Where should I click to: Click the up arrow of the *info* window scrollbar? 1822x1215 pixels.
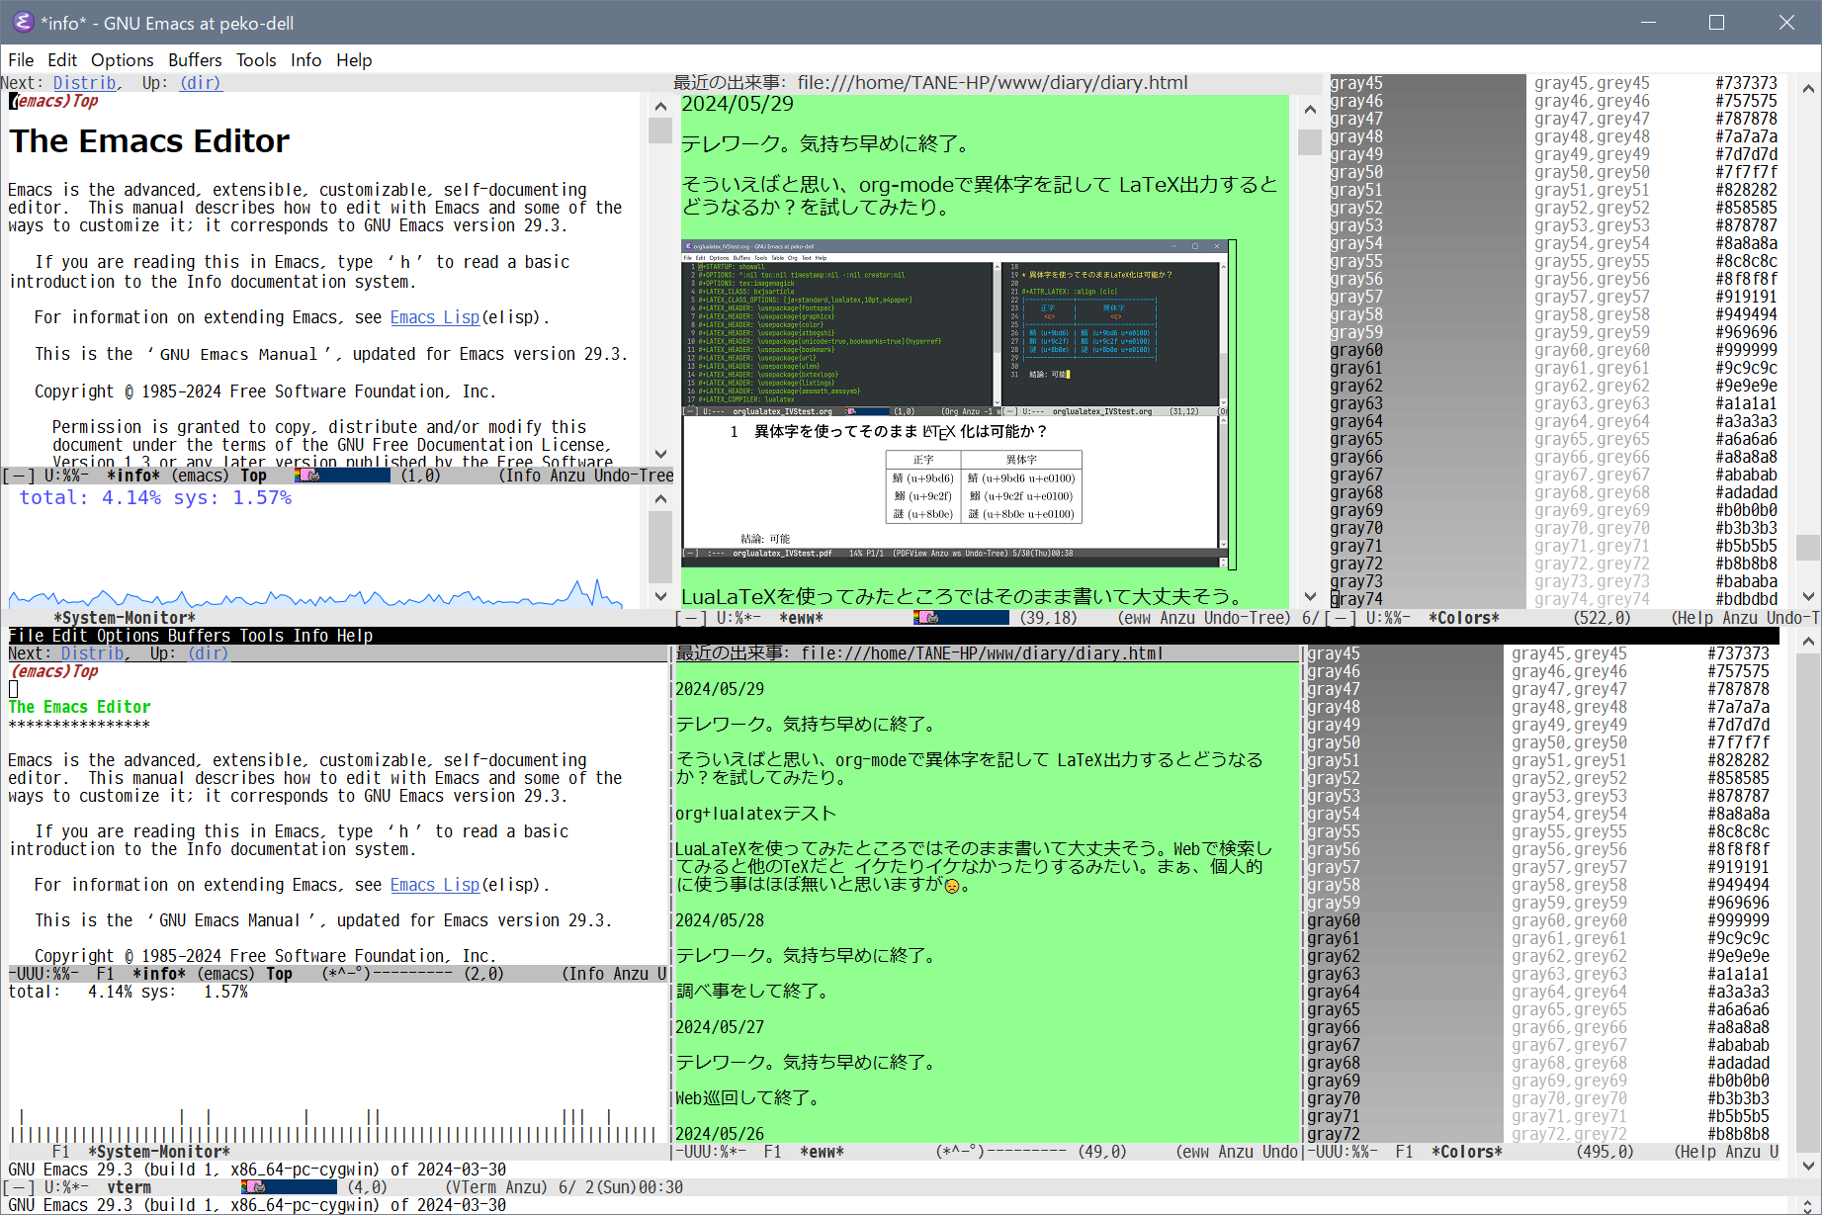[x=660, y=106]
